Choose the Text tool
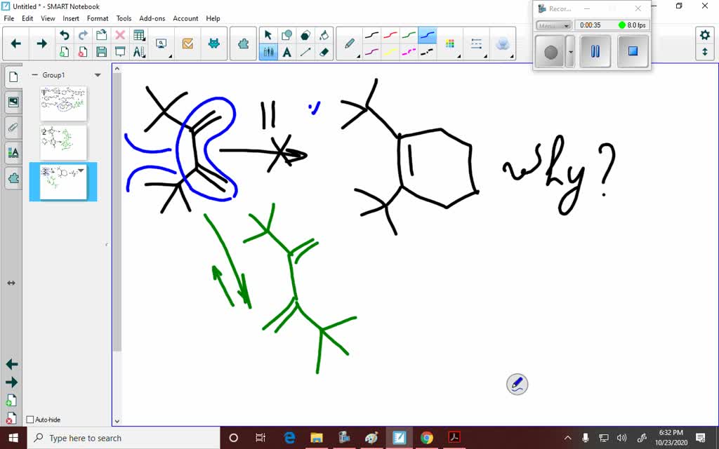Image resolution: width=719 pixels, height=449 pixels. coord(286,51)
